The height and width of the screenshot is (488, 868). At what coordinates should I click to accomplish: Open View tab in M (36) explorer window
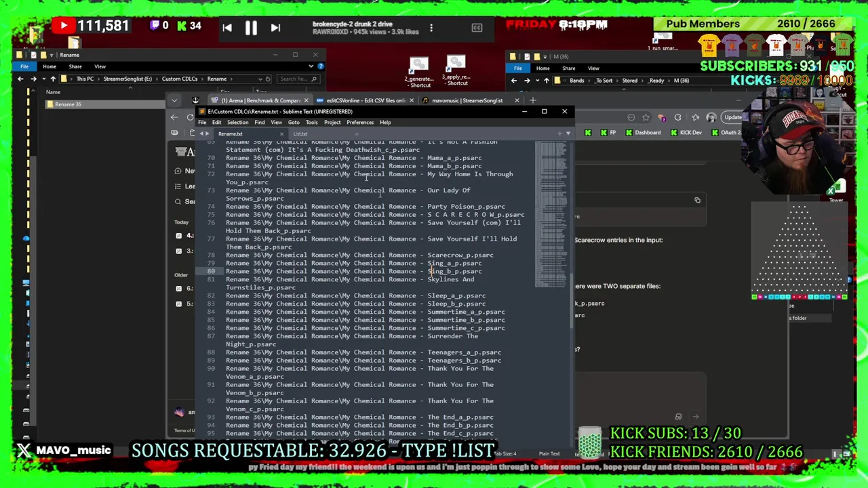[x=593, y=68]
